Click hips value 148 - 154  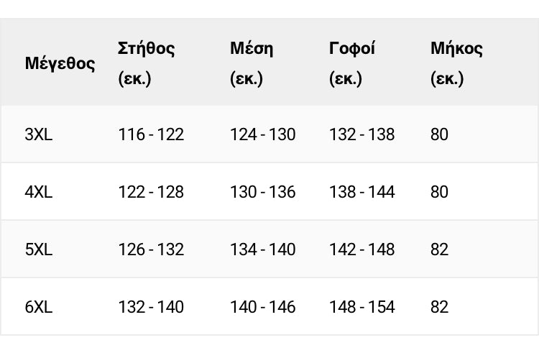pyautogui.click(x=362, y=306)
